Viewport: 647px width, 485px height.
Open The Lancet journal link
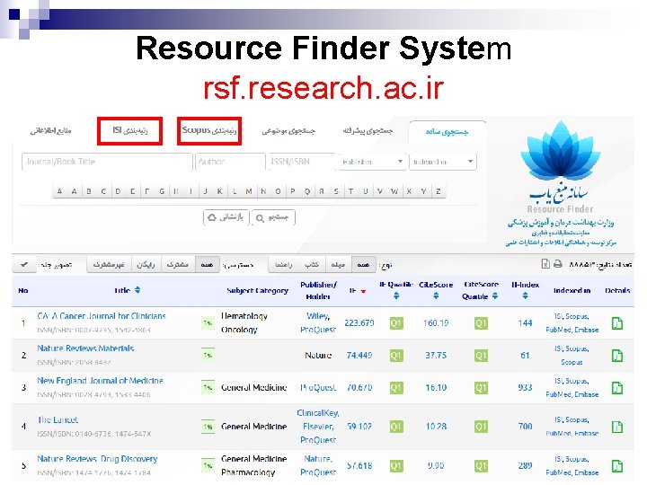pyautogui.click(x=58, y=419)
